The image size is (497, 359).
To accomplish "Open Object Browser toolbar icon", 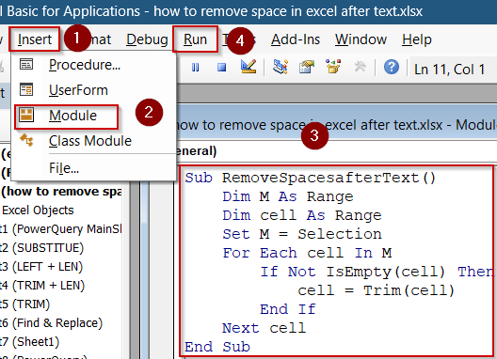I will (x=333, y=67).
